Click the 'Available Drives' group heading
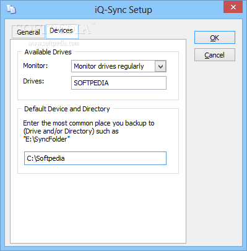Viewport: 247px width, 251px height. pyautogui.click(x=48, y=52)
